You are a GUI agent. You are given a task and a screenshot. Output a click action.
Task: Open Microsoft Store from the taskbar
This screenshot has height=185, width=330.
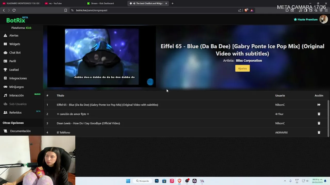pyautogui.click(x=164, y=181)
